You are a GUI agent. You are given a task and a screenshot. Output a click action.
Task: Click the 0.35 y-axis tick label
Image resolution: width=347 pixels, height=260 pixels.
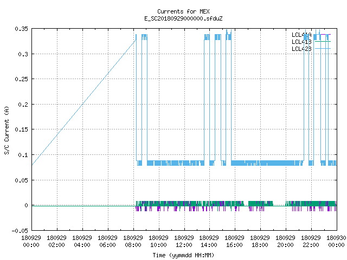click(x=22, y=29)
